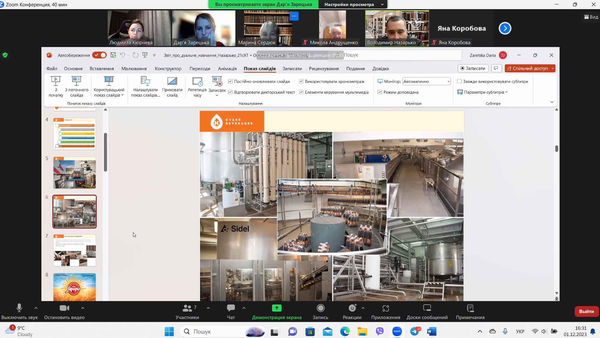600x338 pixels.
Task: Enable 'Завжди використовувати субтитри' checkbox
Action: pos(460,81)
